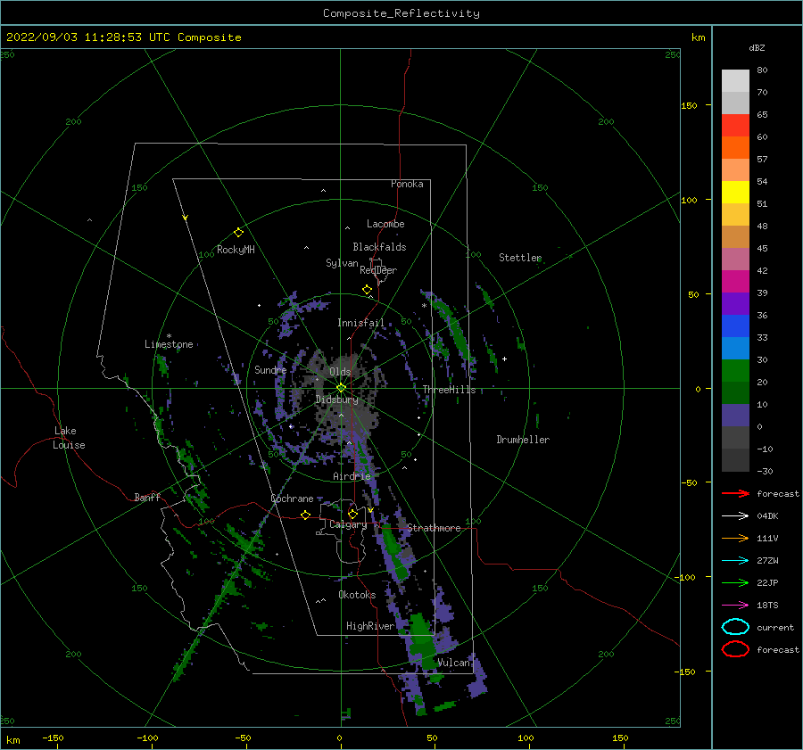Click the Composite_Reflectivity title
Image resolution: width=803 pixels, height=750 pixels.
[401, 13]
